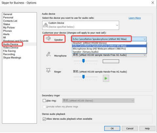Toggle Unmute when my phone rings
157x133 pixels.
[44, 107]
